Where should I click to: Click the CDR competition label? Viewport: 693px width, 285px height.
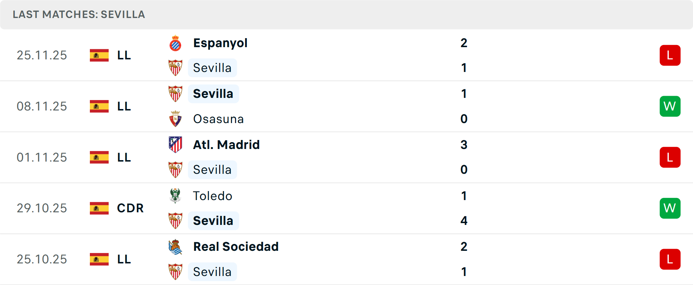tap(130, 208)
